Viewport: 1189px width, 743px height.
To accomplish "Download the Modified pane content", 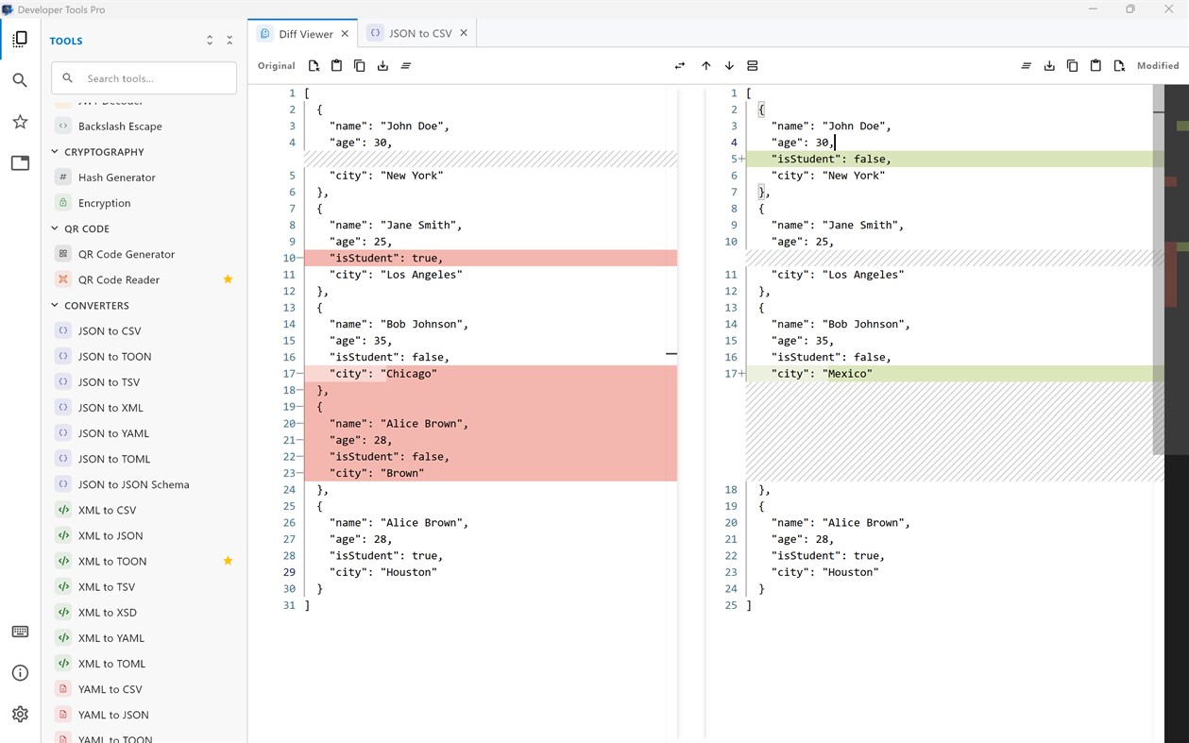I will (1049, 66).
